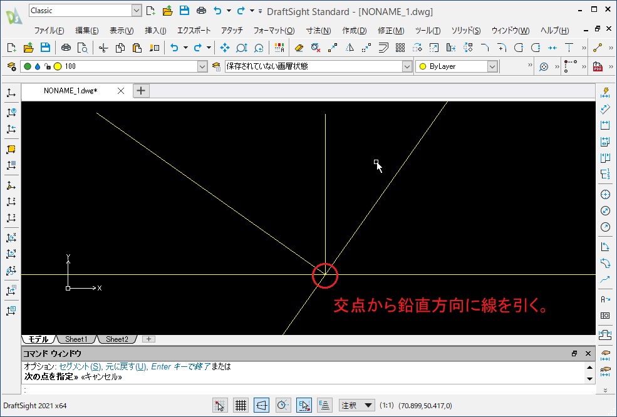
Task: Switch to the Sheet2 tab
Action: click(x=117, y=339)
